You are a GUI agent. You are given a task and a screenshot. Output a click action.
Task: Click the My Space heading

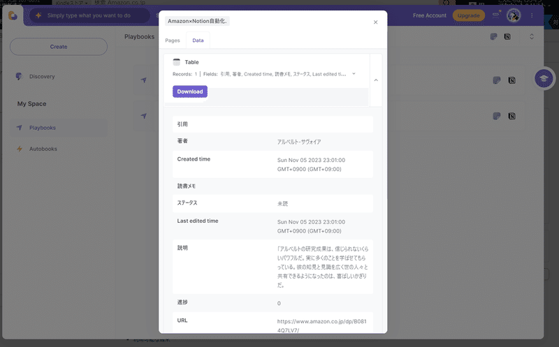click(31, 103)
